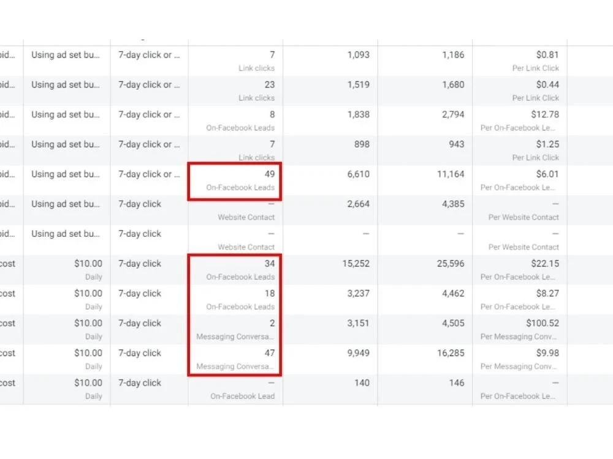Screen dimensions: 613x459
Task: Select the $6.01 cost per lead
Action: tap(547, 174)
